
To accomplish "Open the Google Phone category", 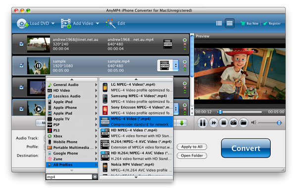I will coord(72,153).
